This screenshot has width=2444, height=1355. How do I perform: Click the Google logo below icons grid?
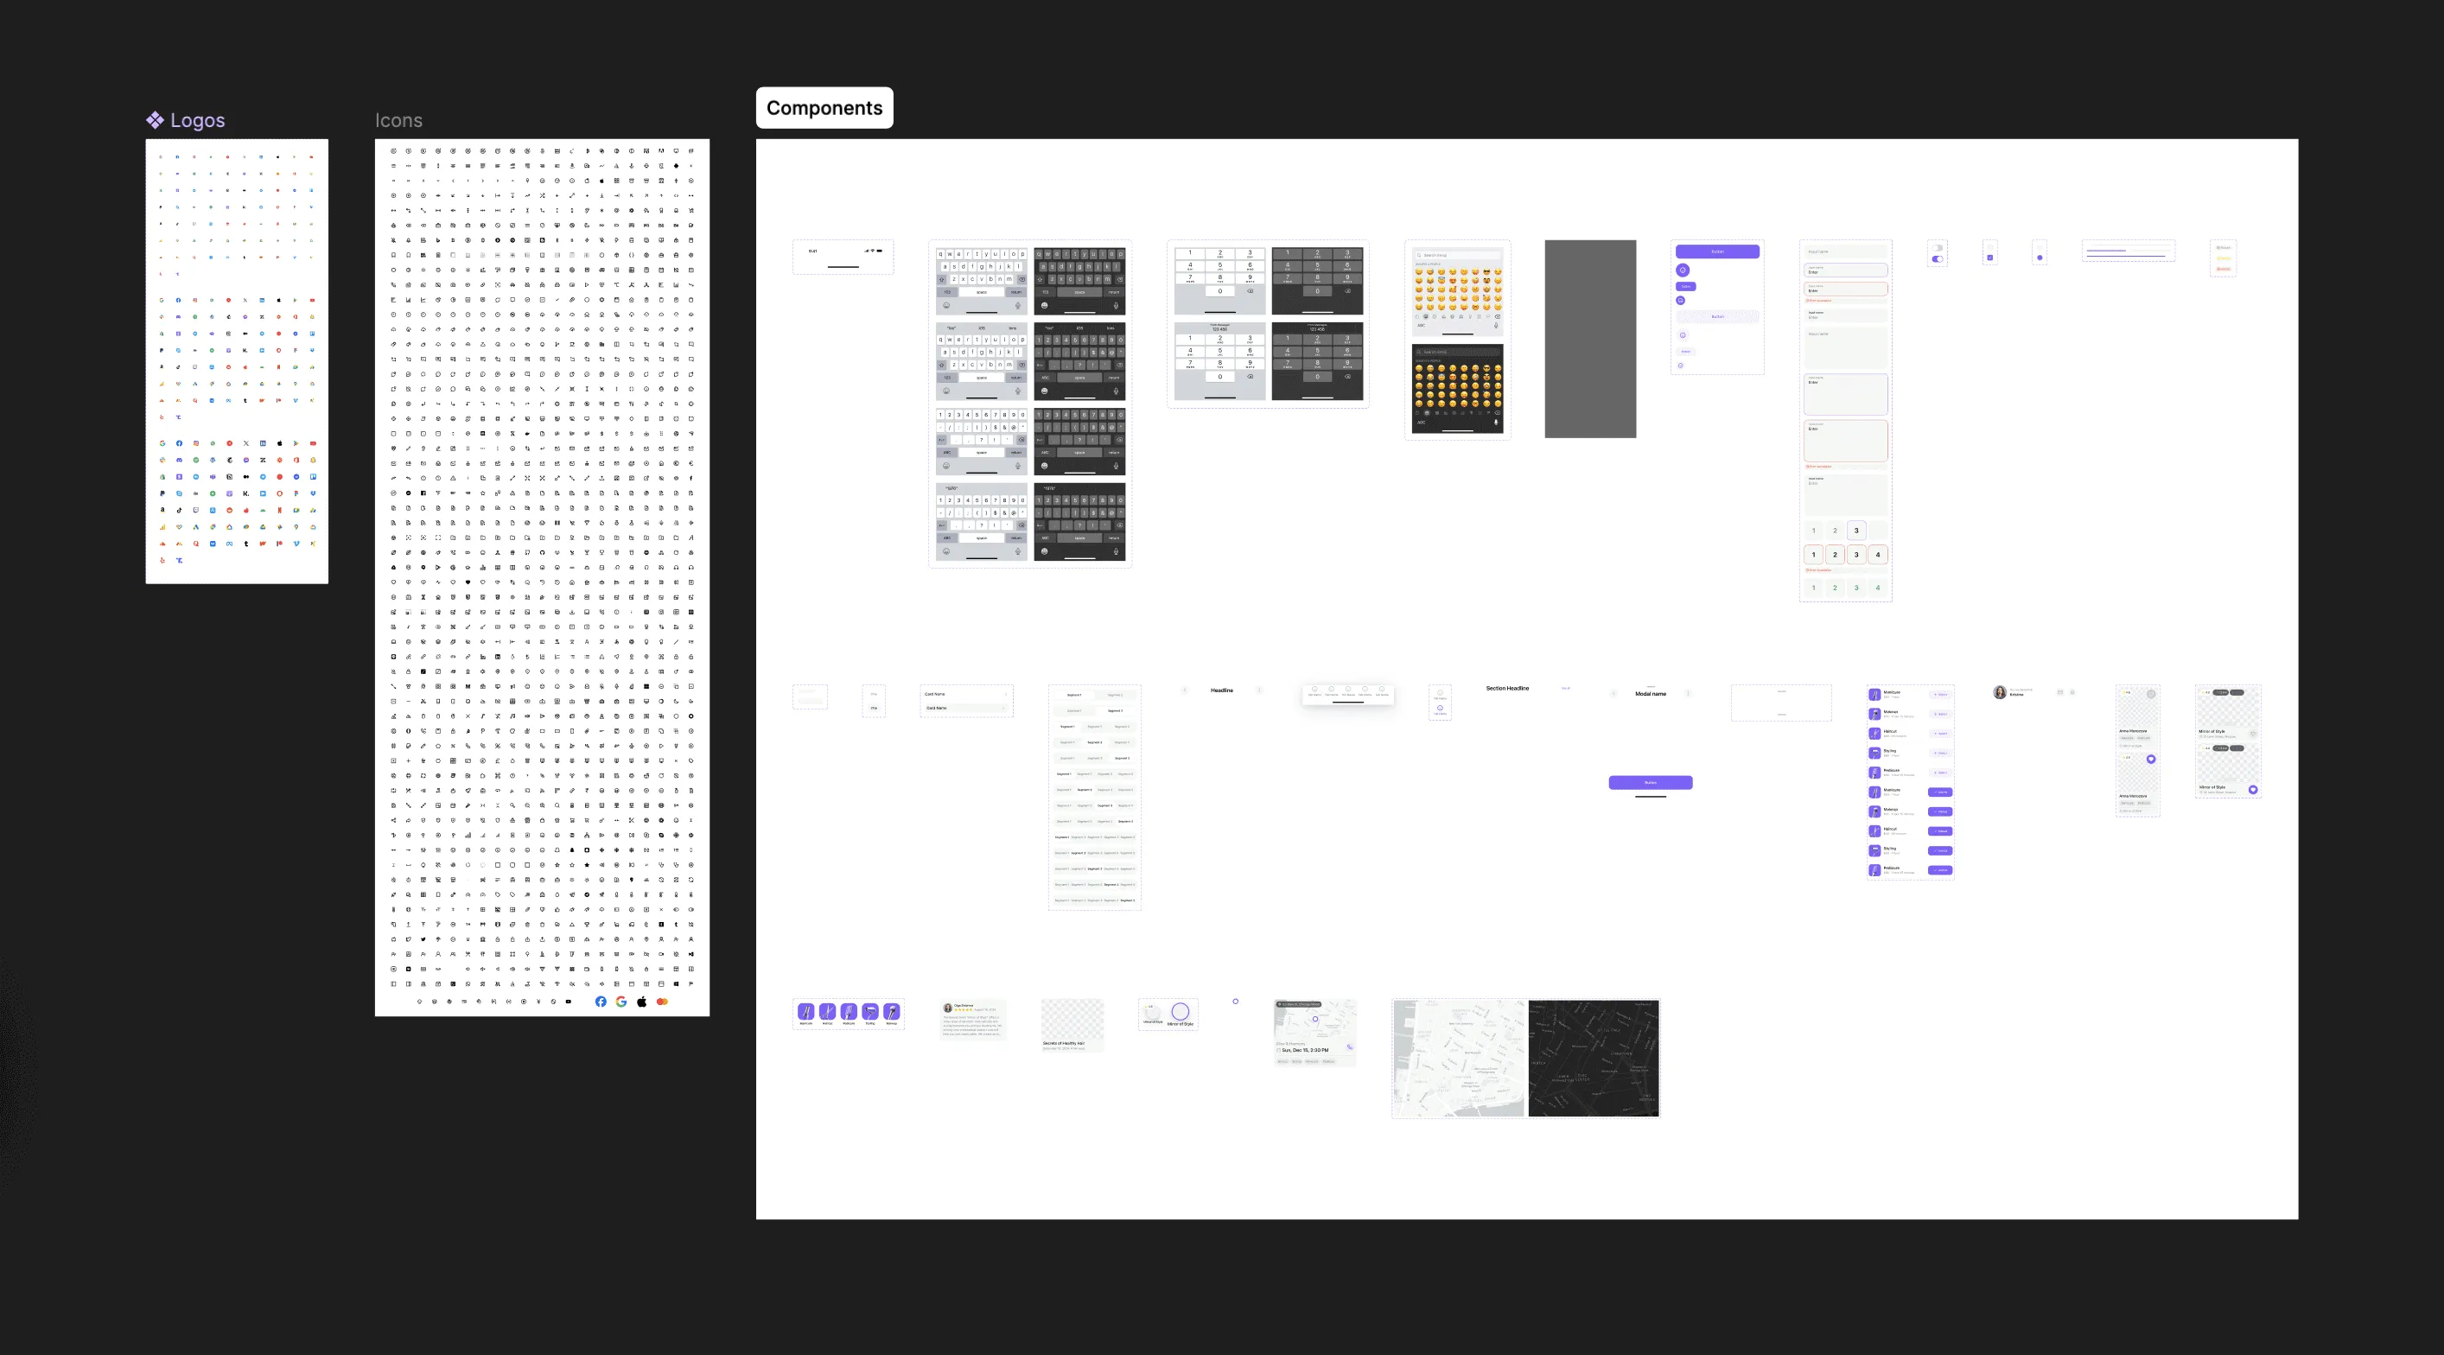pos(621,1001)
